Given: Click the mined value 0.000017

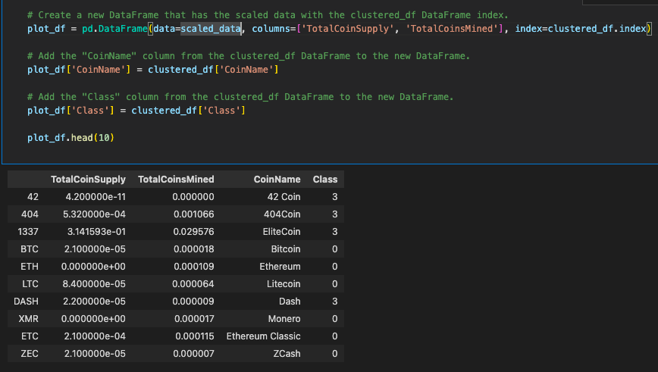Looking at the screenshot, I should click(x=194, y=319).
